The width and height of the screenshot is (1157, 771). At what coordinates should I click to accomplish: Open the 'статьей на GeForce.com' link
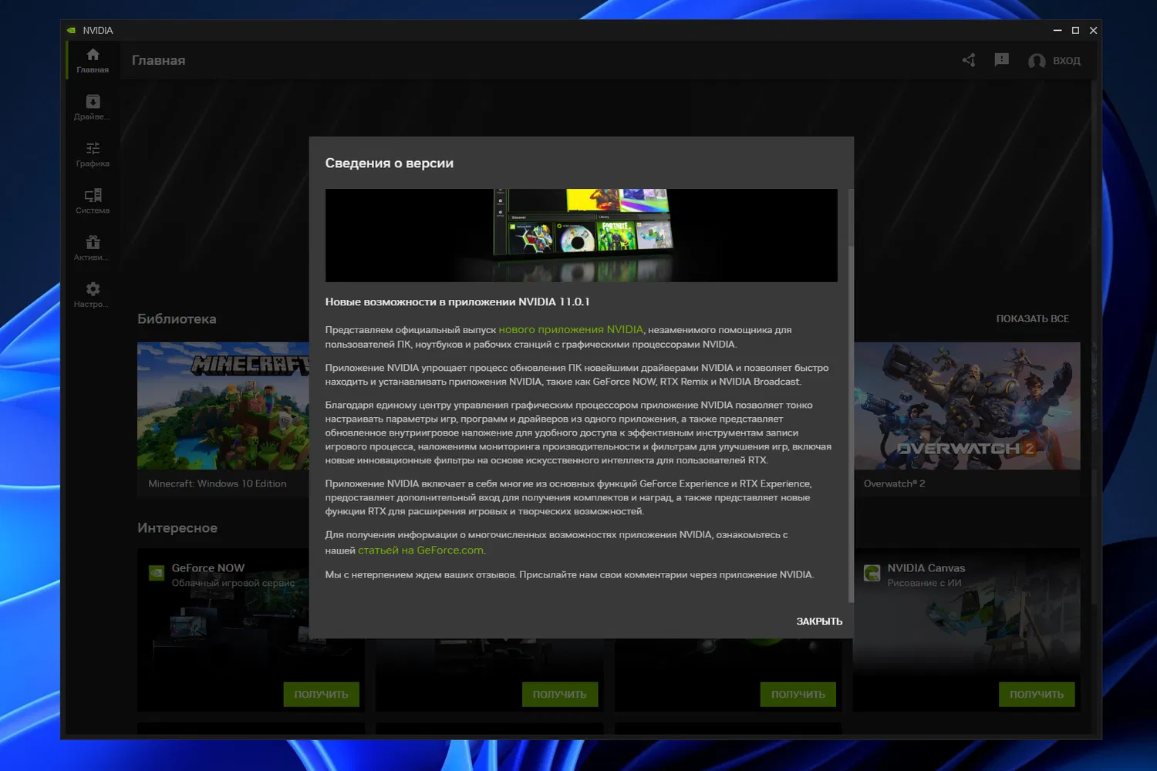click(x=420, y=550)
